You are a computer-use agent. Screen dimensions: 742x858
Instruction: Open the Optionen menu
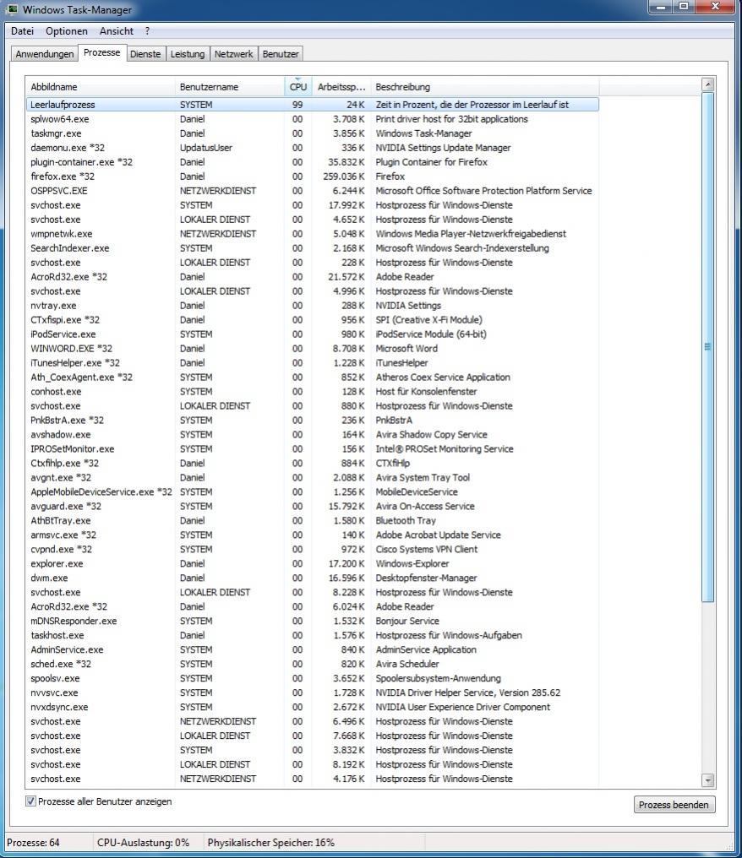tap(66, 31)
